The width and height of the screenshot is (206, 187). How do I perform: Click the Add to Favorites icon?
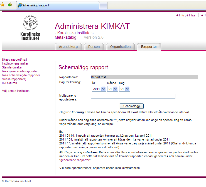click(10, 5)
